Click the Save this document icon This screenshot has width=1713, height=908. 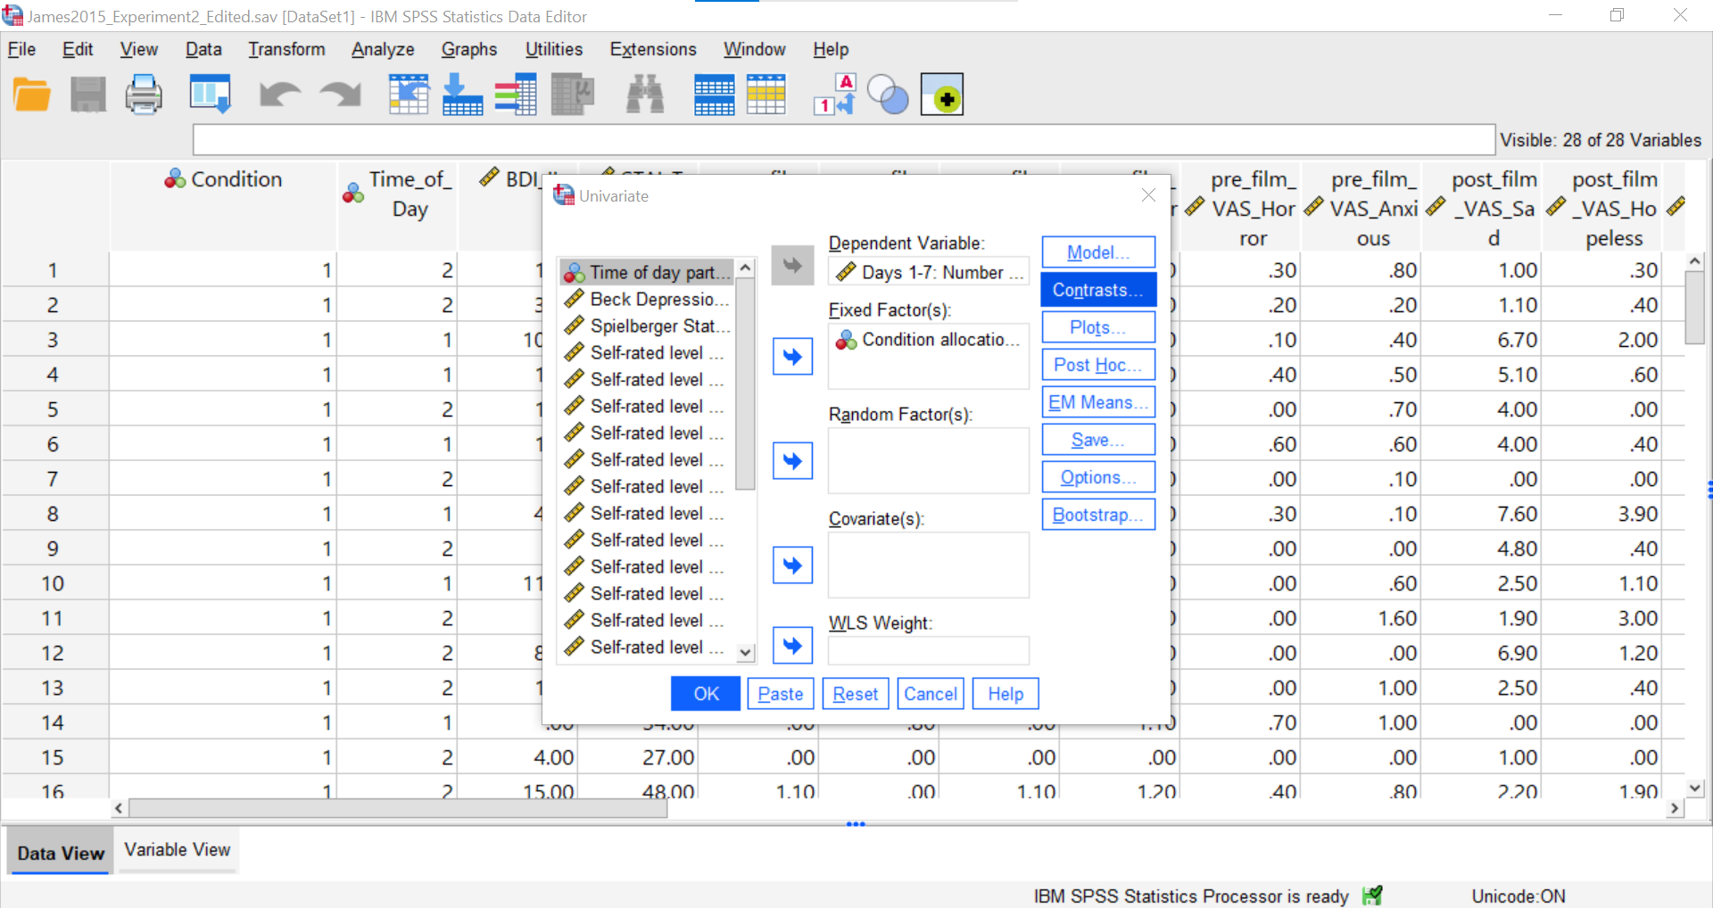click(x=88, y=95)
